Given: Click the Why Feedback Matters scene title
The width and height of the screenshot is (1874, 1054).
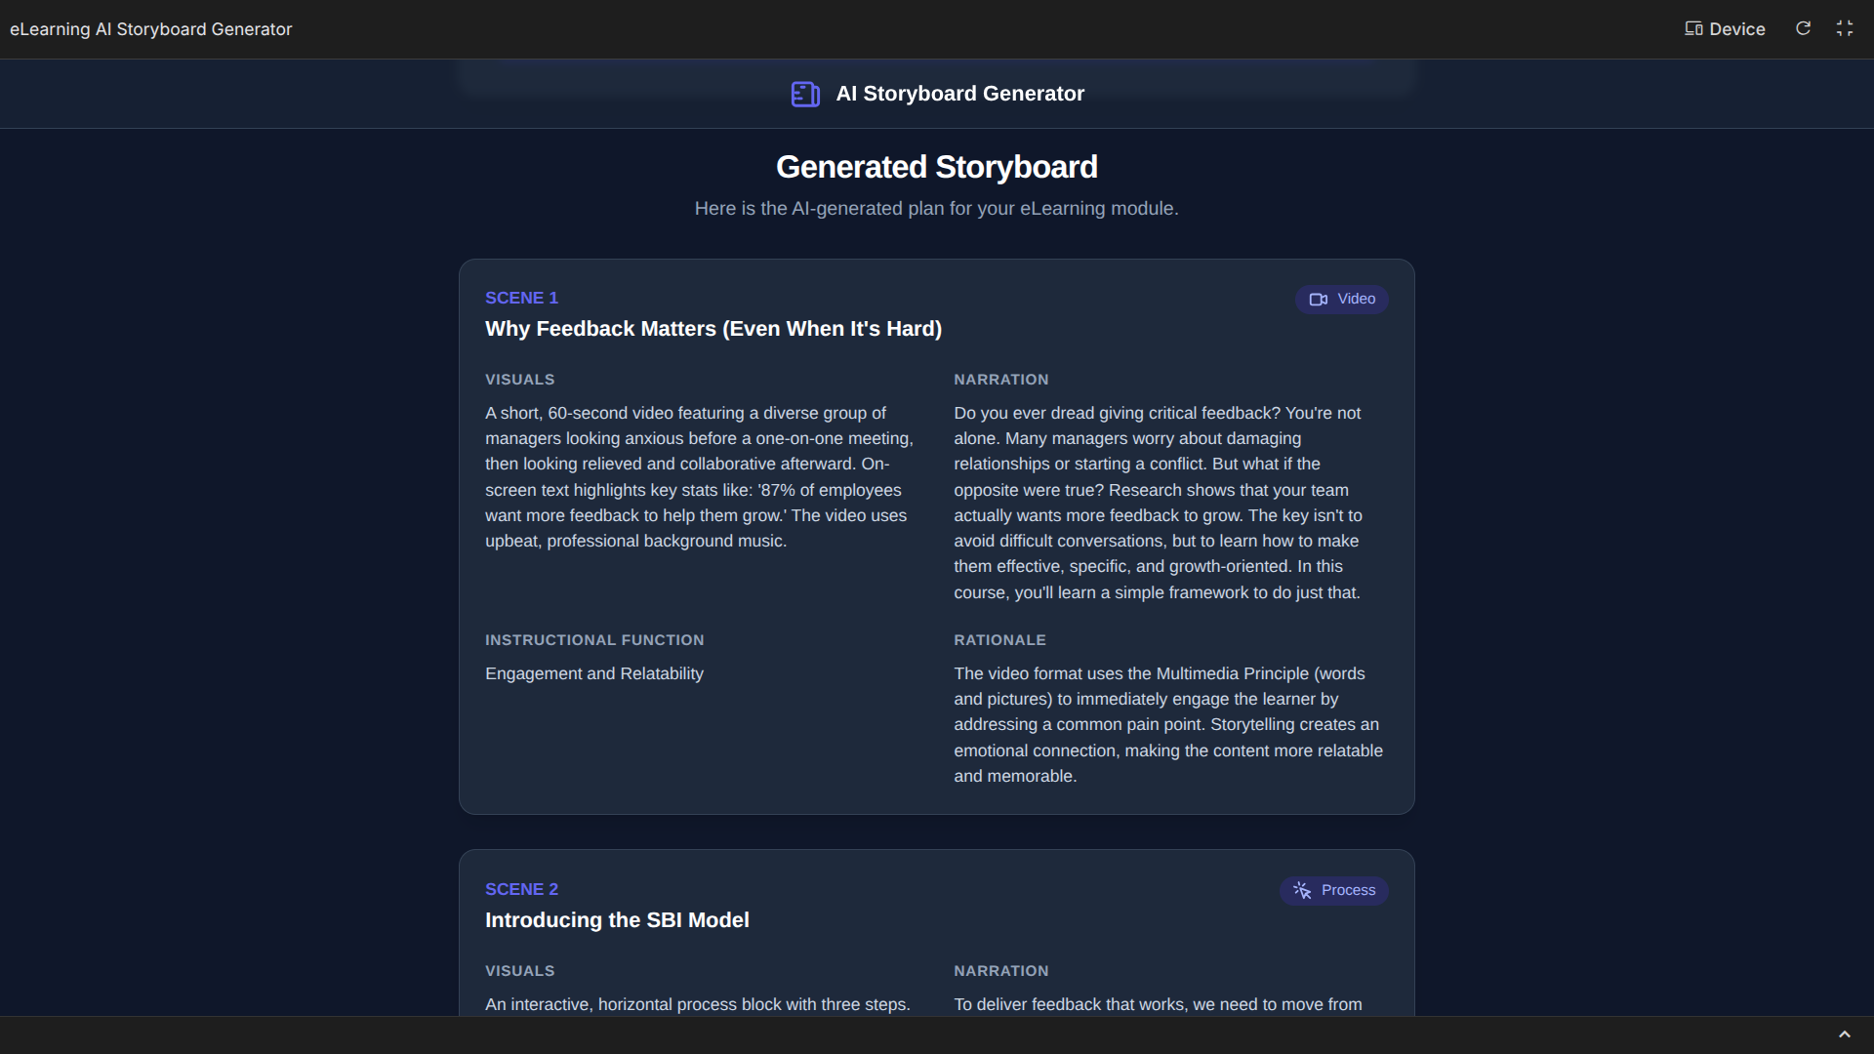Looking at the screenshot, I should [x=713, y=329].
